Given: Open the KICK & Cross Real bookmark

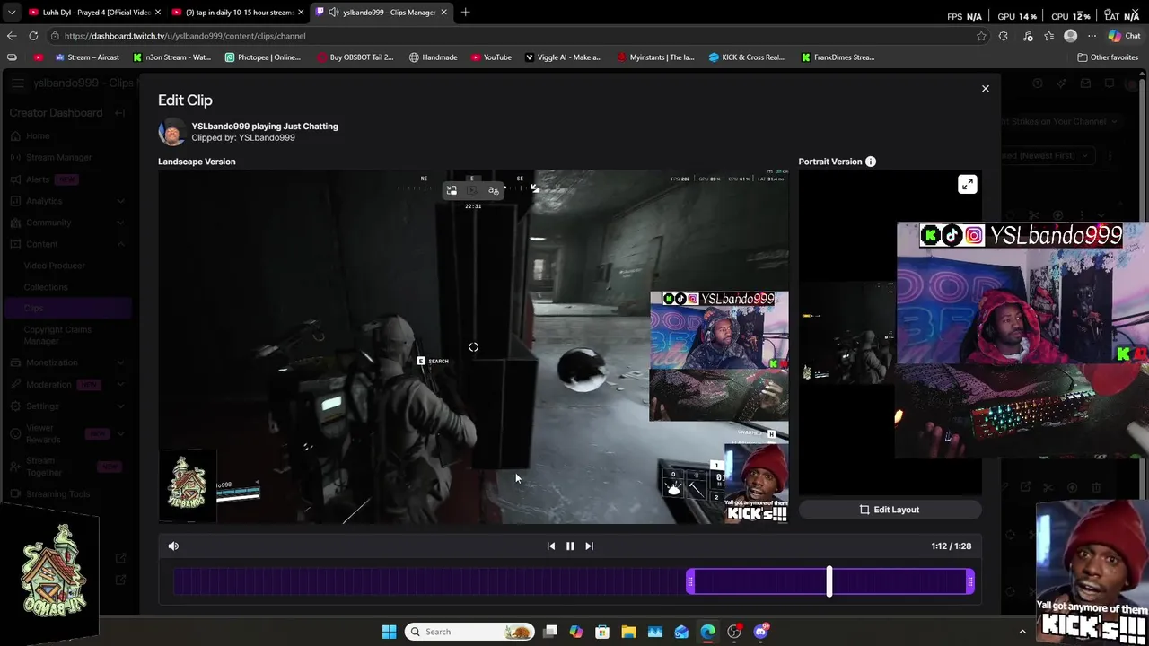Looking at the screenshot, I should 746,57.
